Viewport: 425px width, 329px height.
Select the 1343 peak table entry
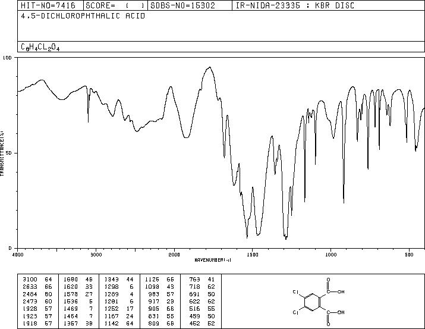(x=119, y=280)
